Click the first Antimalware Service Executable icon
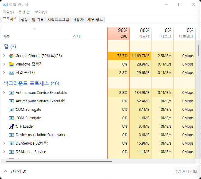 tap(11, 93)
